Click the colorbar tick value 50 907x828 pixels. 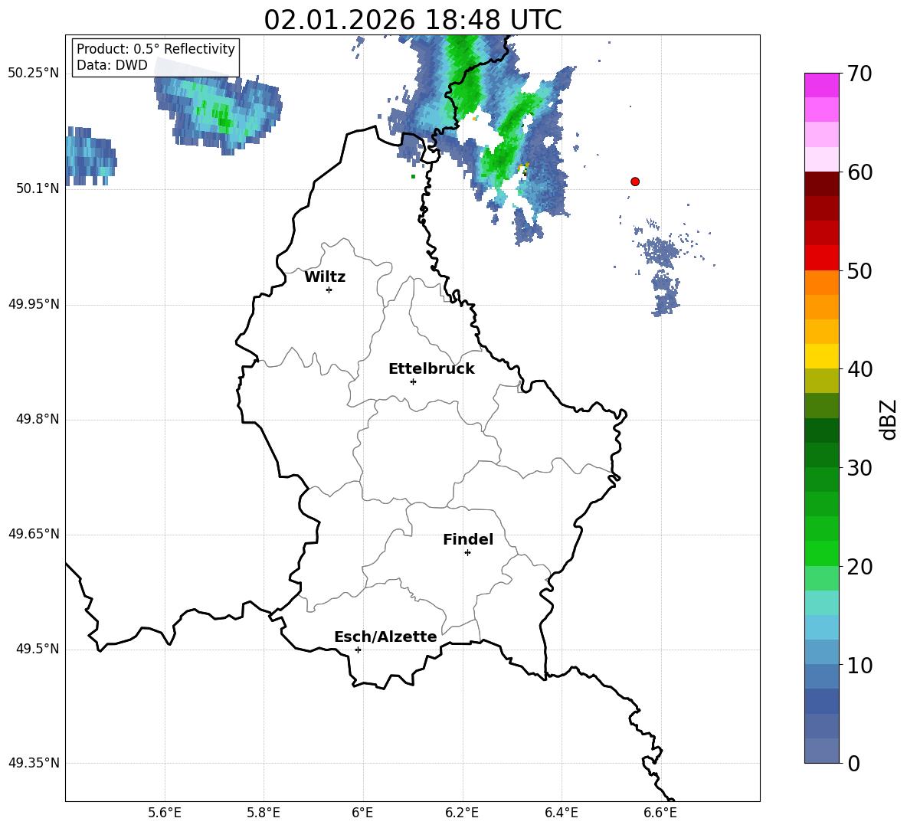860,270
